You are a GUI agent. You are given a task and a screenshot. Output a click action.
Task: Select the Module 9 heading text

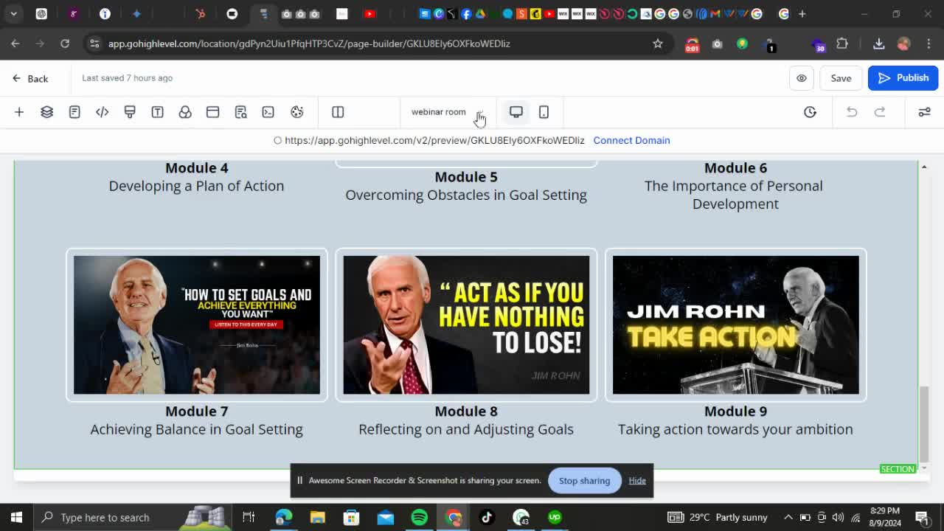tap(735, 412)
